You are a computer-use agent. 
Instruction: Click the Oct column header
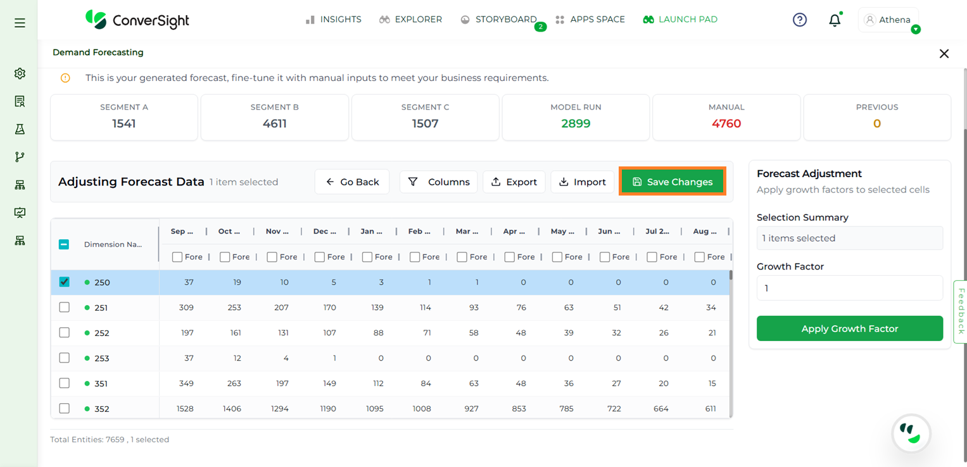[229, 232]
